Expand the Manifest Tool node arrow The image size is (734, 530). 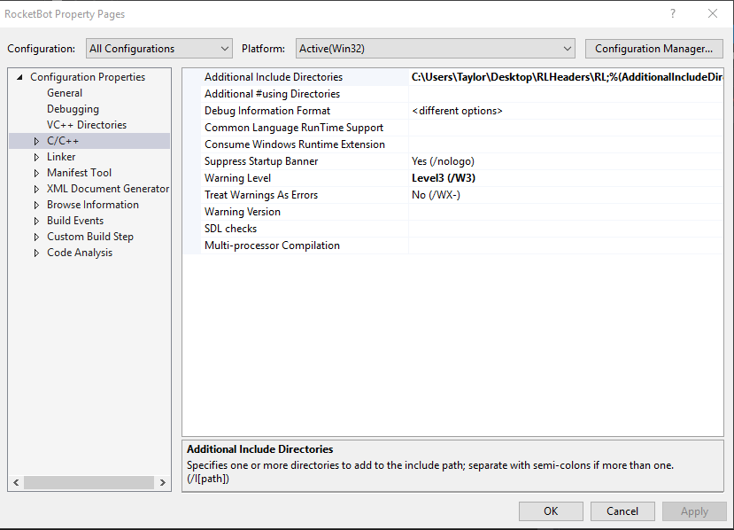[36, 173]
